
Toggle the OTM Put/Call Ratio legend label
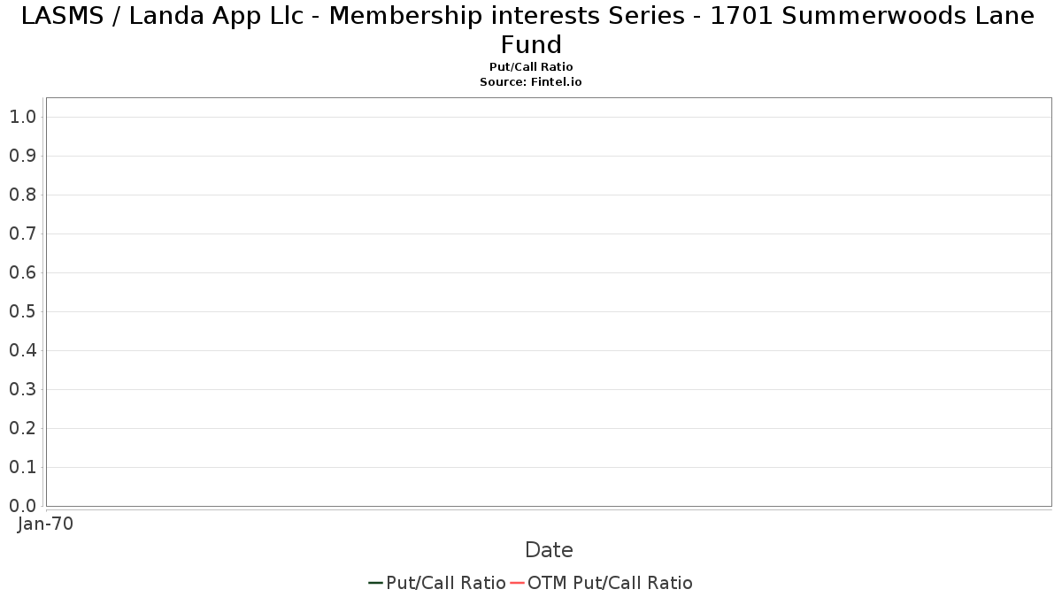tap(610, 583)
